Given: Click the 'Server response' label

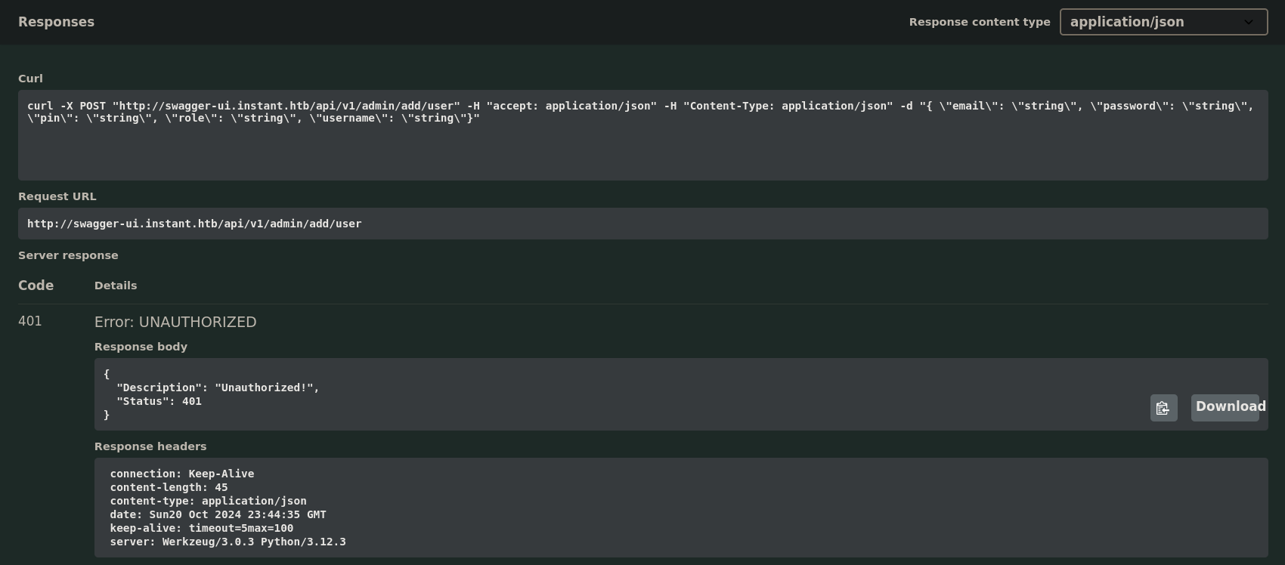Looking at the screenshot, I should (x=68, y=255).
